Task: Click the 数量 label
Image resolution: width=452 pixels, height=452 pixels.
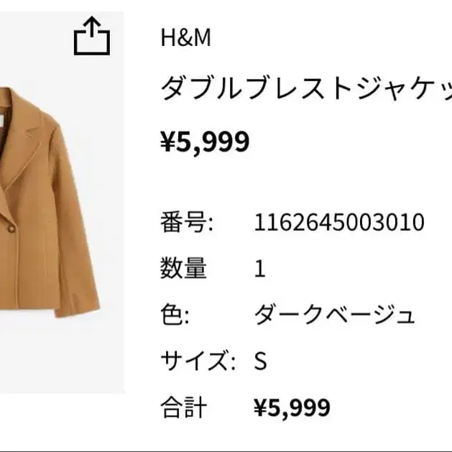Action: [x=184, y=268]
